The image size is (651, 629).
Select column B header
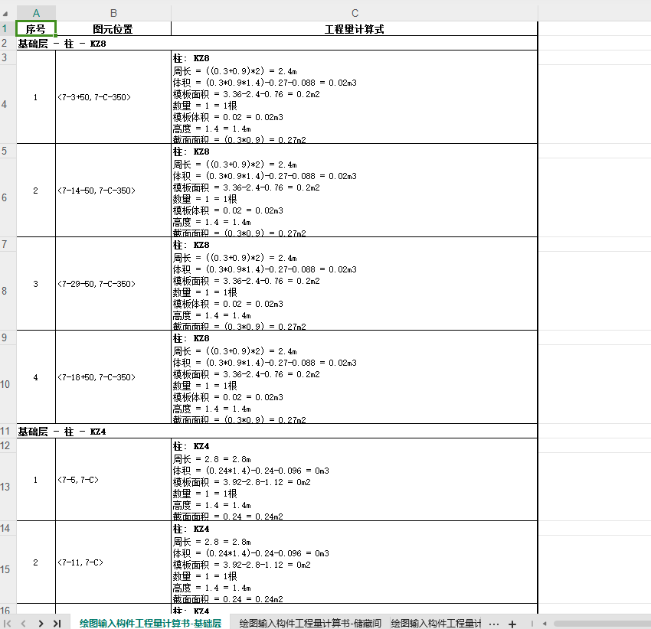coord(113,13)
